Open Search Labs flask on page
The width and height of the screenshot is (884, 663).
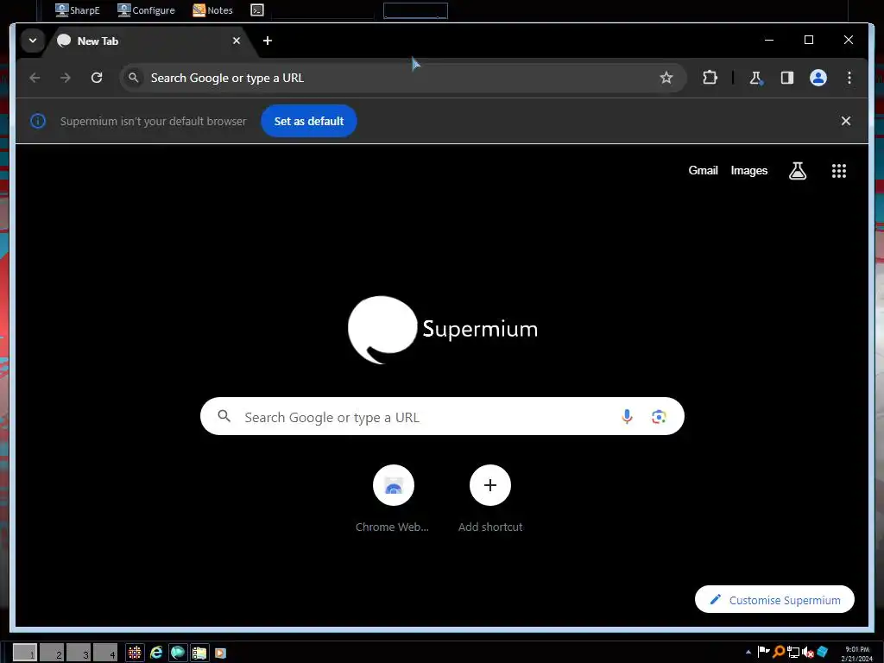click(x=797, y=171)
